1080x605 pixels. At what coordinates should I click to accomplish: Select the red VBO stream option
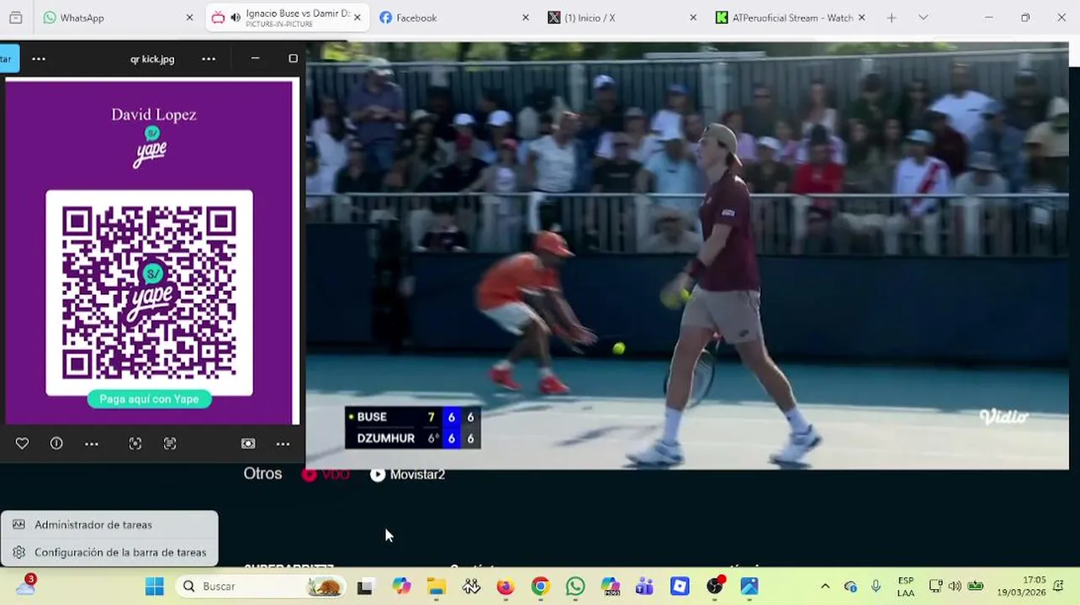click(326, 475)
